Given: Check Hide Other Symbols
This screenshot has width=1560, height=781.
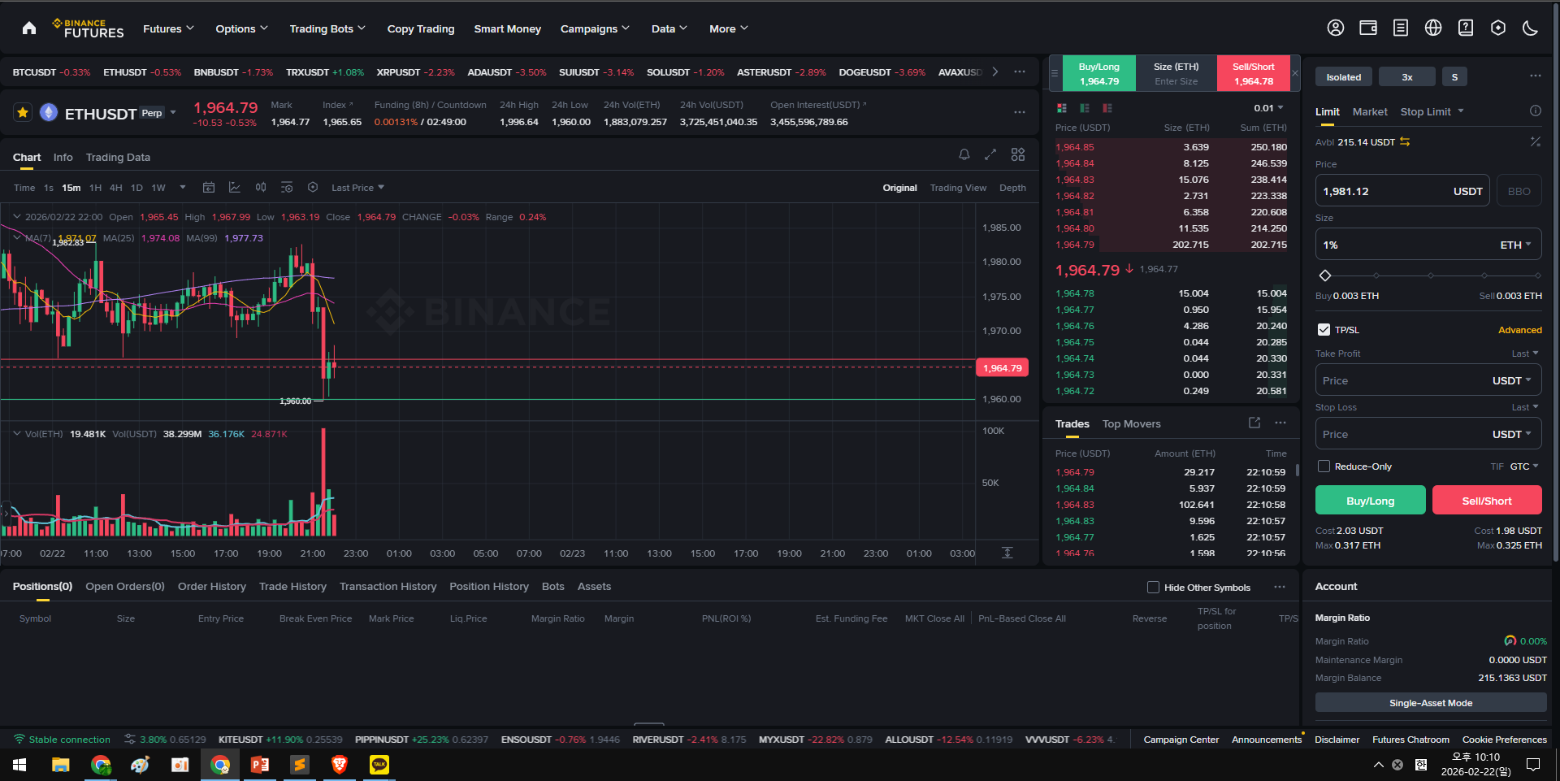Looking at the screenshot, I should coord(1153,587).
